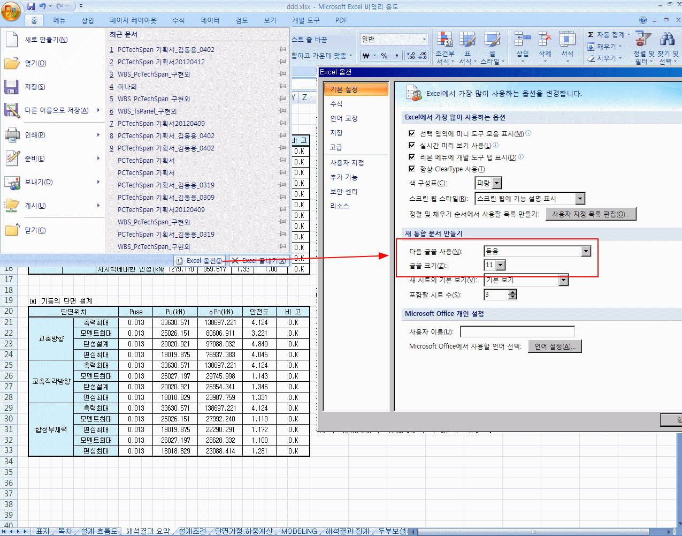This screenshot has height=536, width=682.
Task: Click the increase decimal icon
Action: 410,56
